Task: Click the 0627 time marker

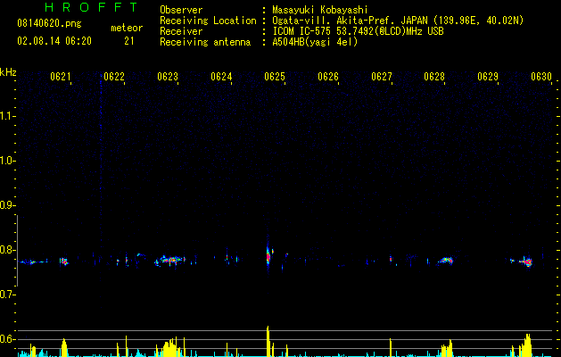Action: coord(382,77)
